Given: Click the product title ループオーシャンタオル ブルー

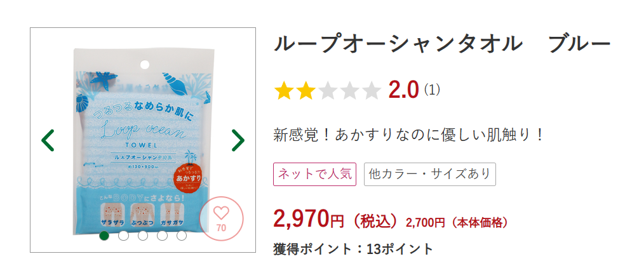Looking at the screenshot, I should tap(442, 44).
